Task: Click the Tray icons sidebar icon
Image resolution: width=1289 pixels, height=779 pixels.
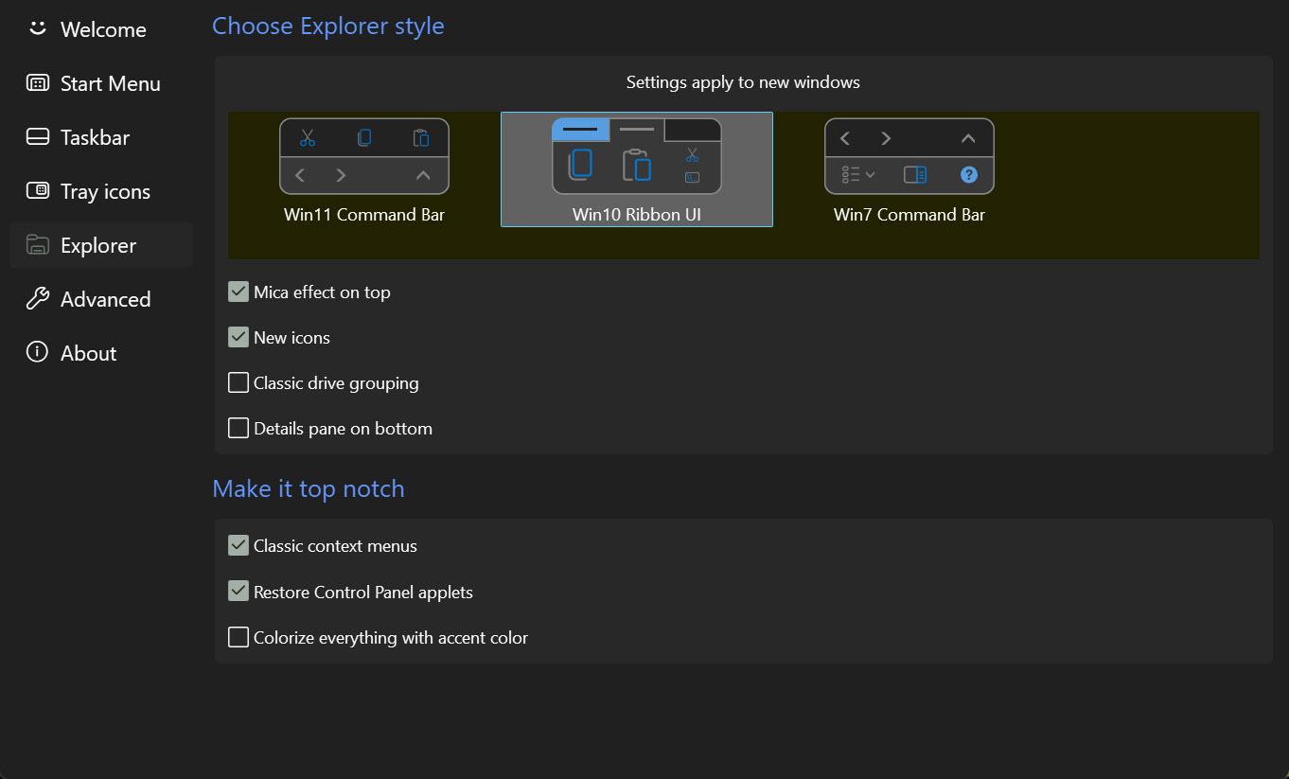Action: (37, 191)
